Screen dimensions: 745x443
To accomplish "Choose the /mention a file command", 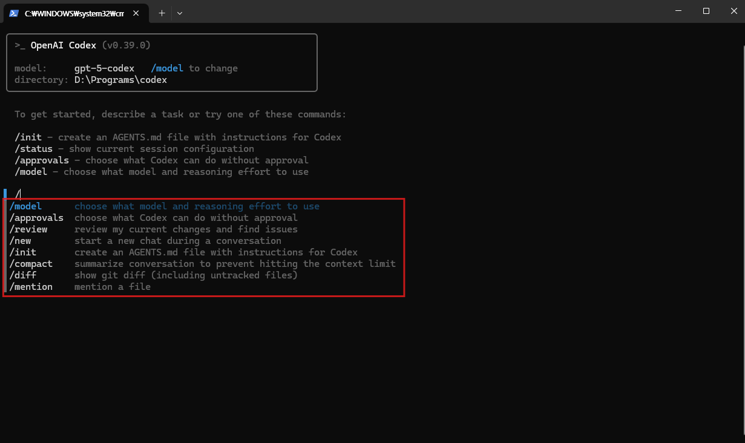I will [x=31, y=287].
